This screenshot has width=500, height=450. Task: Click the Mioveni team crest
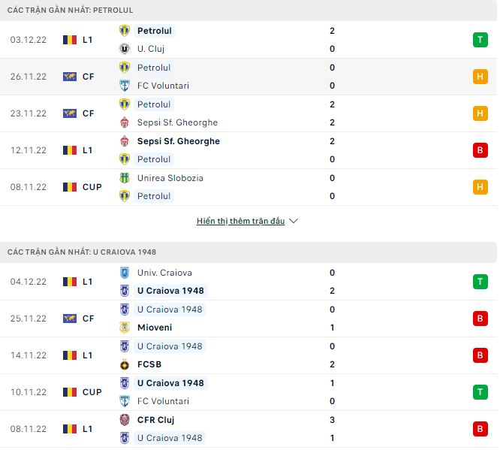[125, 328]
